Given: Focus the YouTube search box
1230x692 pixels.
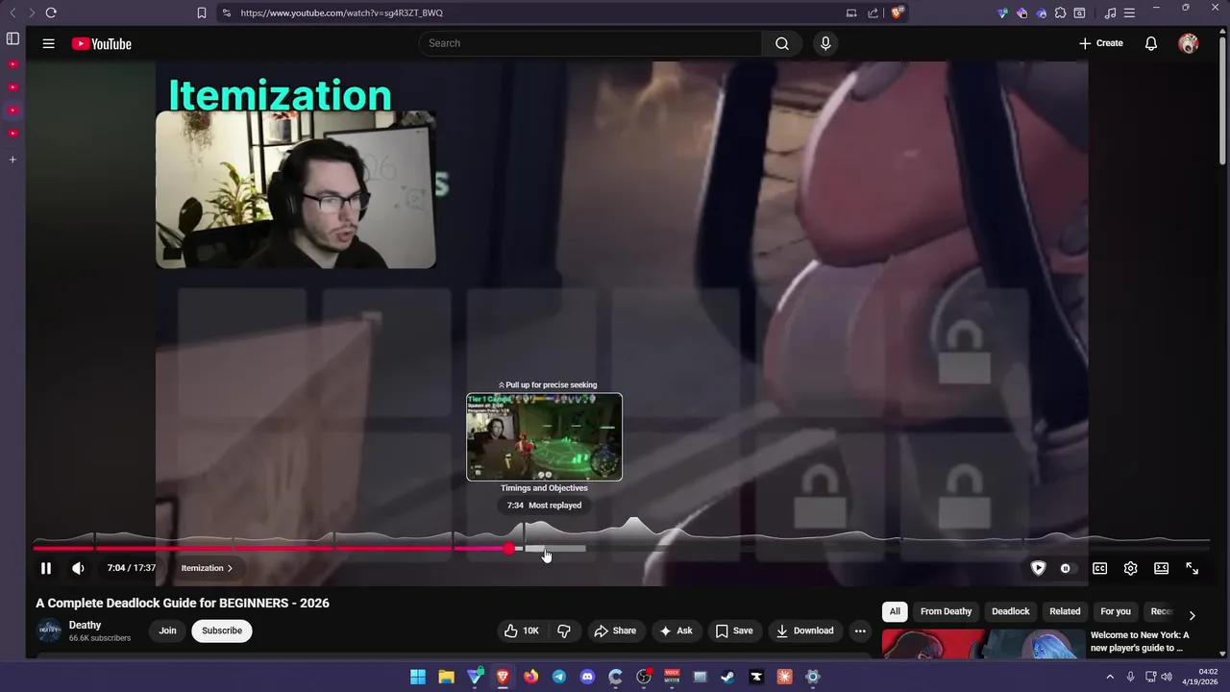Looking at the screenshot, I should point(590,43).
